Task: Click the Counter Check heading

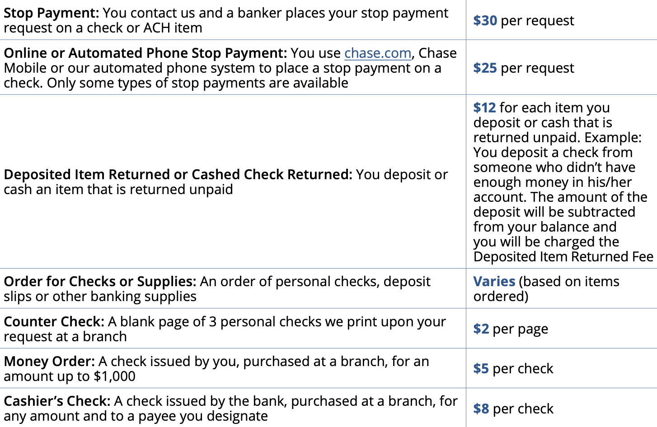Action: (x=54, y=322)
